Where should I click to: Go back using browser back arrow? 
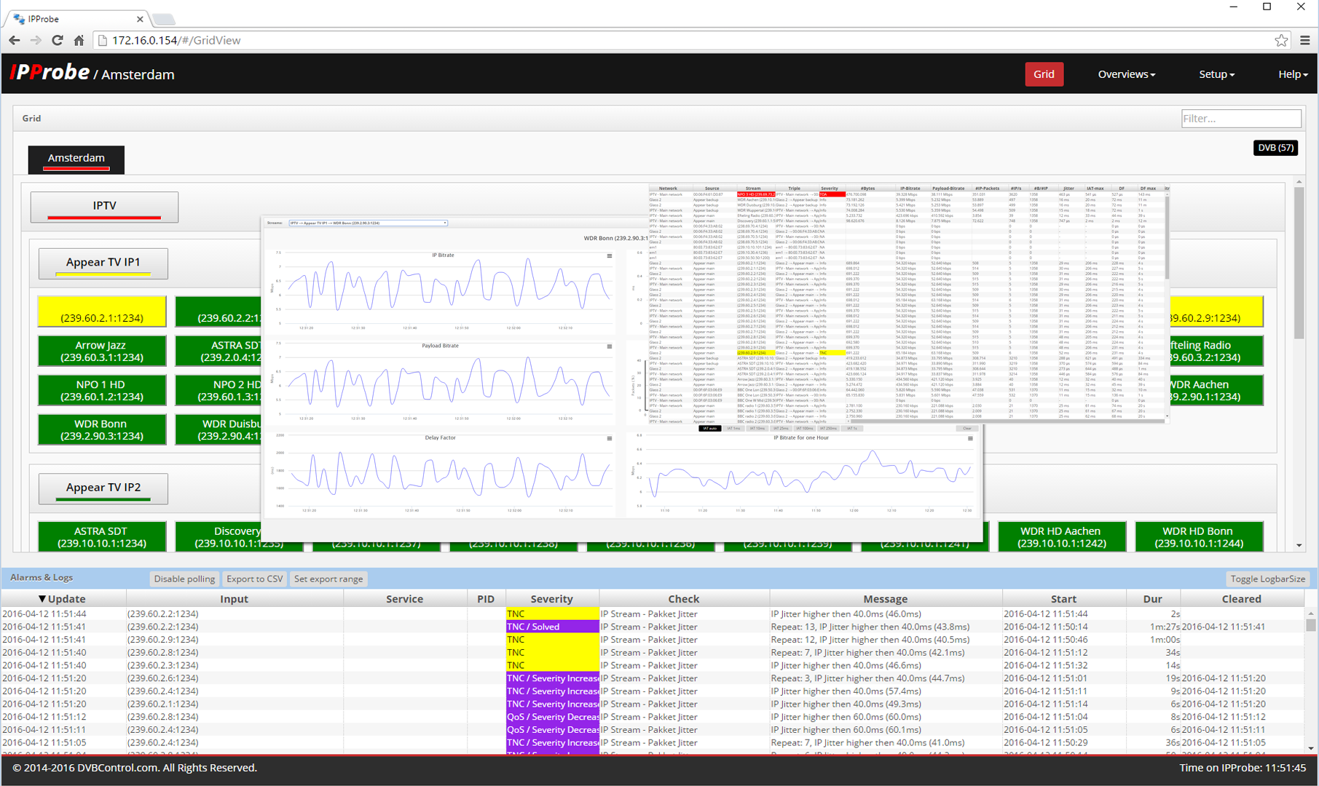click(x=15, y=41)
